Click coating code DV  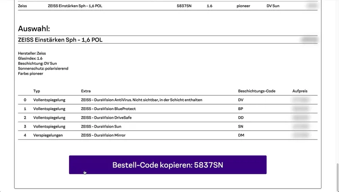pos(241,100)
